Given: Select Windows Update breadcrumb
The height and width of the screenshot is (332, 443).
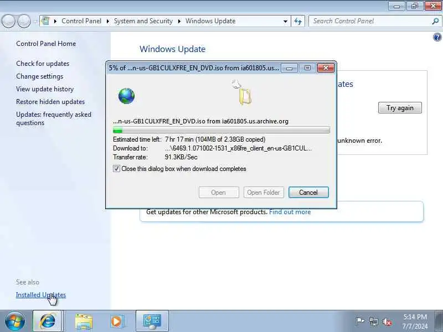Looking at the screenshot, I should pyautogui.click(x=210, y=21).
